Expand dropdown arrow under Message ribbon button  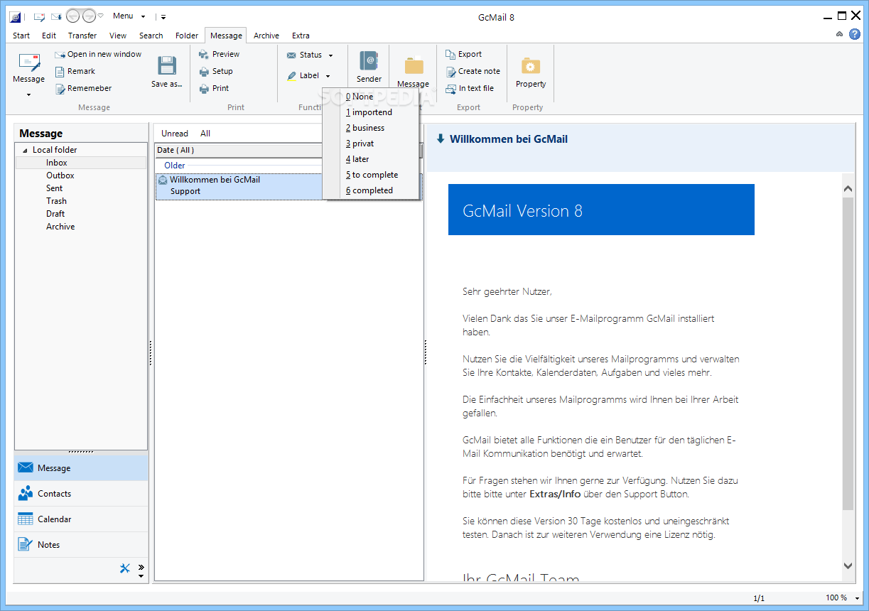click(x=29, y=94)
